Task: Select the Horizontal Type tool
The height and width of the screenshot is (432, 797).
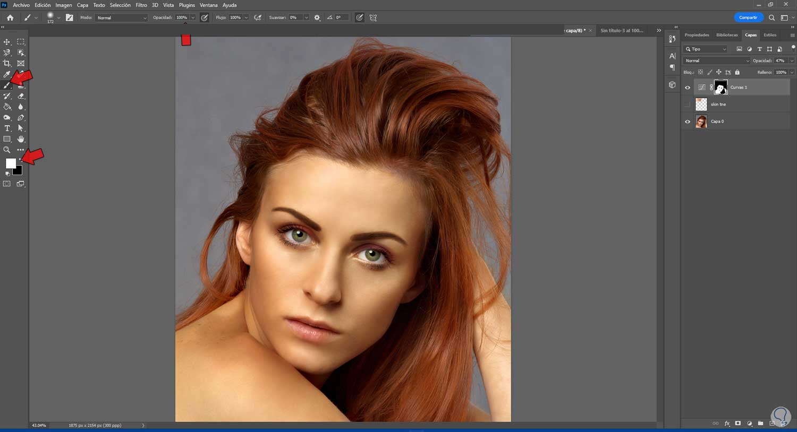Action: [x=7, y=128]
